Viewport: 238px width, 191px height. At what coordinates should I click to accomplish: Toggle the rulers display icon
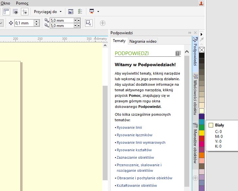tap(6, 12)
